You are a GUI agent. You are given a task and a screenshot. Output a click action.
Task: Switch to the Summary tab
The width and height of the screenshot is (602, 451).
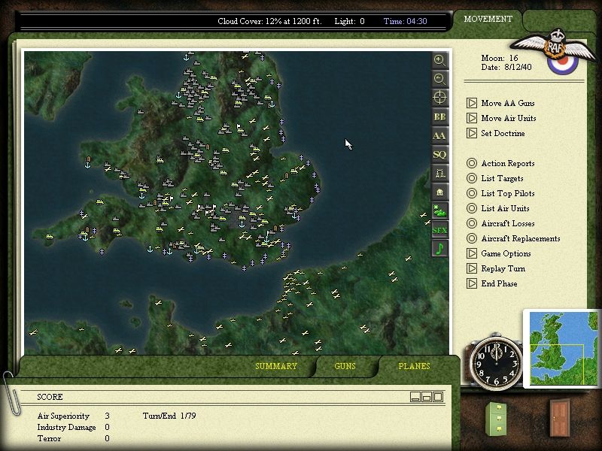pos(276,367)
